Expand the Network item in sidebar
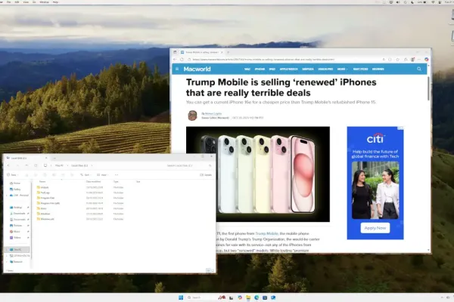The height and width of the screenshot is (302, 454). (x=7, y=262)
